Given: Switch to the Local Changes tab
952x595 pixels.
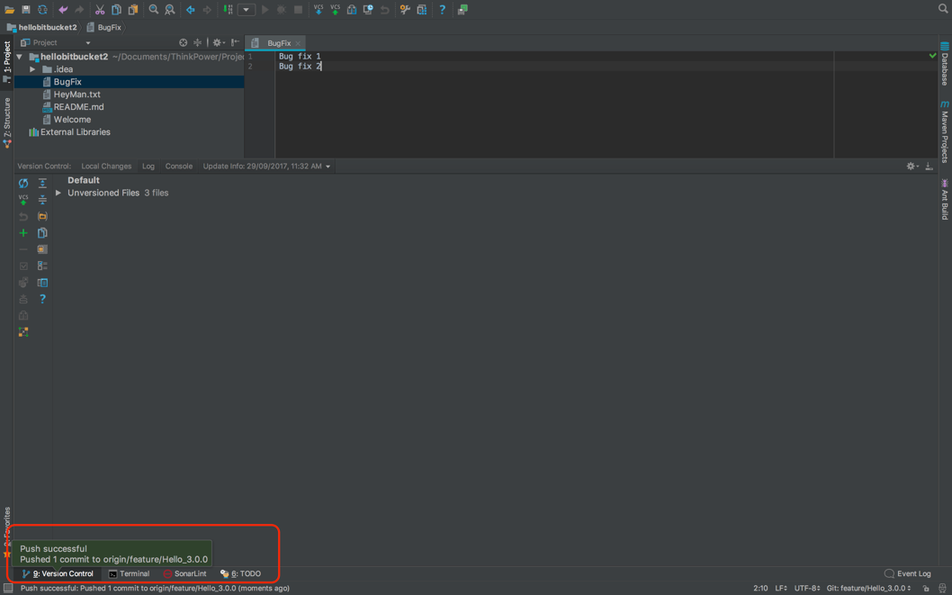Looking at the screenshot, I should (x=106, y=167).
